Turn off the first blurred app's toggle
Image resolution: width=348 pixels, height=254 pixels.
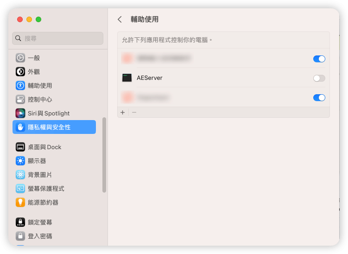319,59
